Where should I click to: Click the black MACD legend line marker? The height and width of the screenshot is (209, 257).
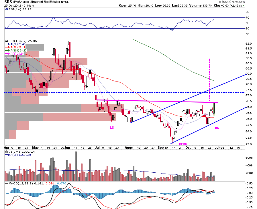point(7,183)
